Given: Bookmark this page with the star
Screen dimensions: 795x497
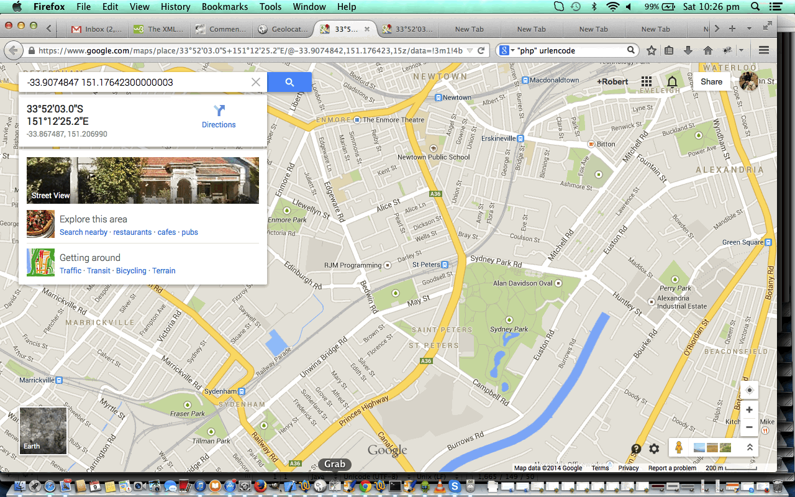Looking at the screenshot, I should [651, 50].
